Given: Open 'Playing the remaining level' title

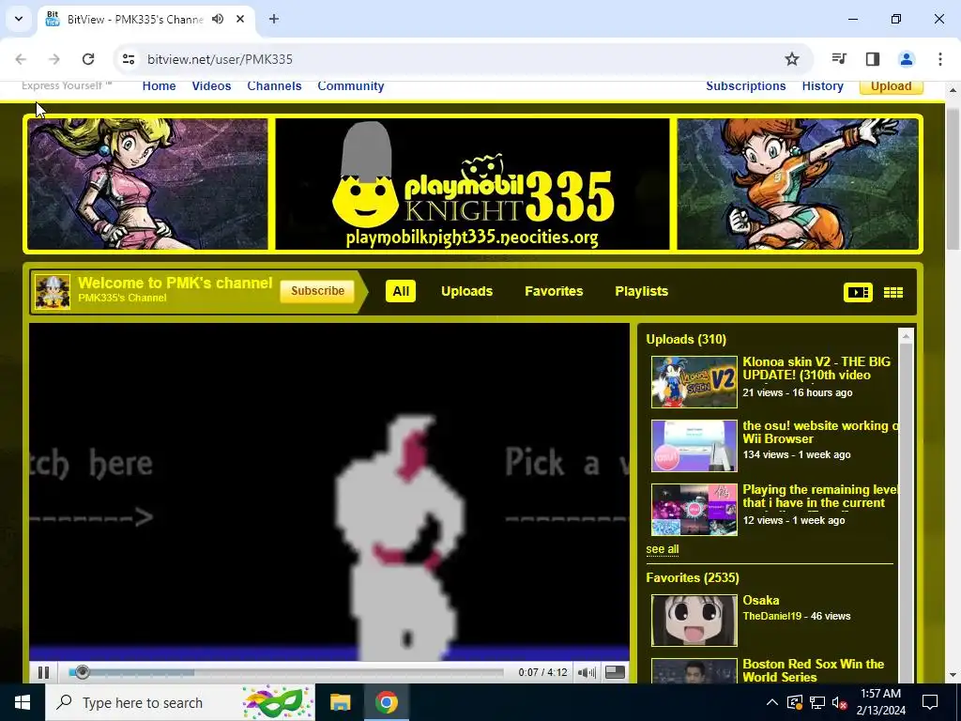Looking at the screenshot, I should pyautogui.click(x=820, y=496).
